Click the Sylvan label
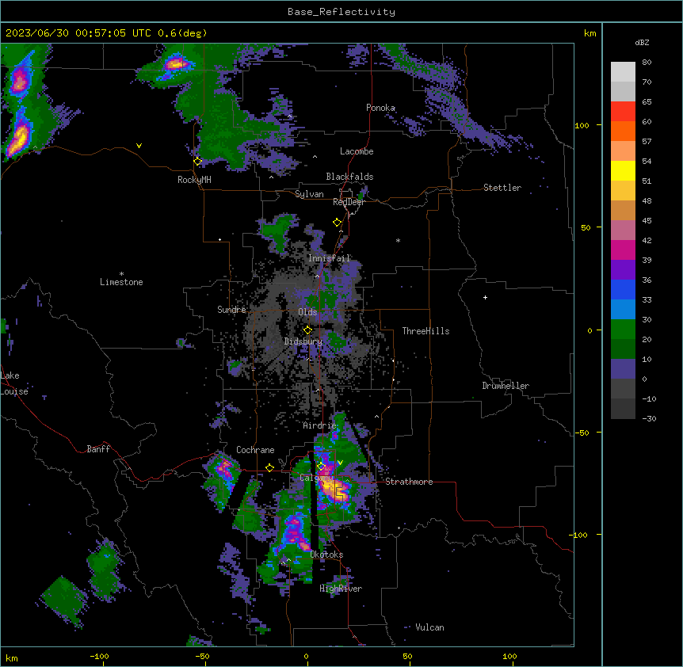 pos(309,194)
